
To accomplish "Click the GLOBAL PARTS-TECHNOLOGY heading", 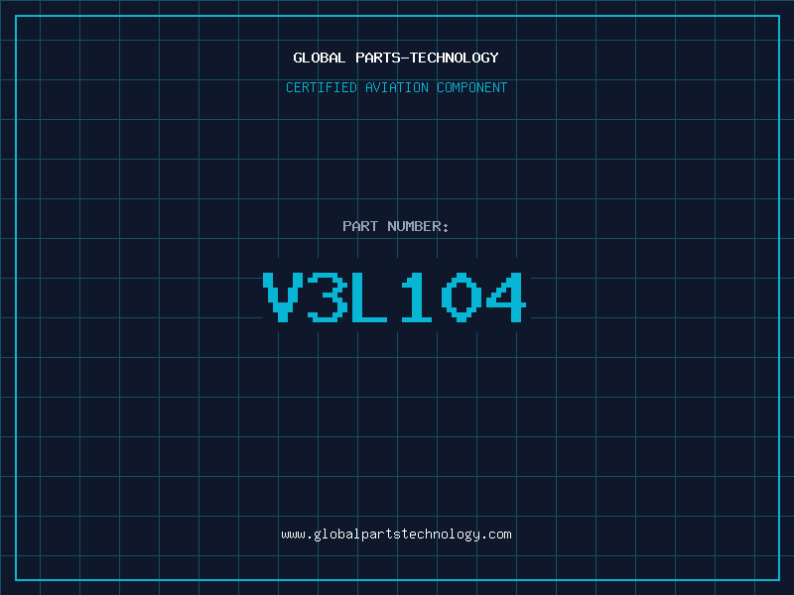I will pos(396,58).
